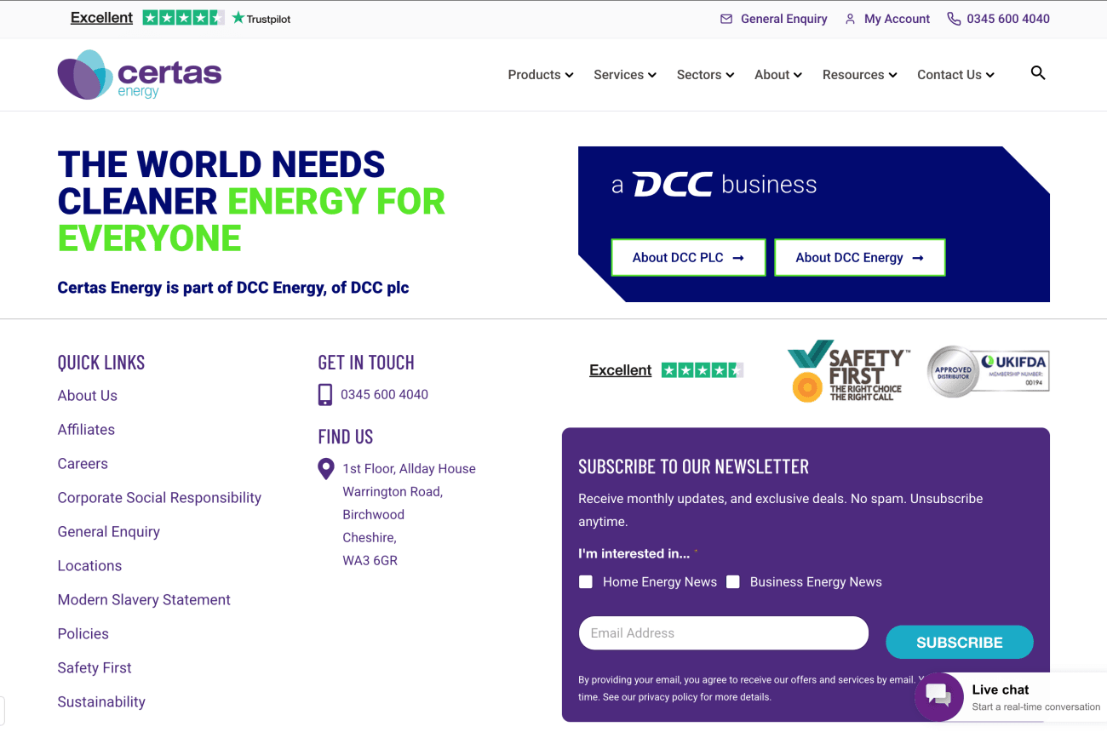1107x738 pixels.
Task: Expand the Sectors dropdown menu
Action: pyautogui.click(x=704, y=75)
